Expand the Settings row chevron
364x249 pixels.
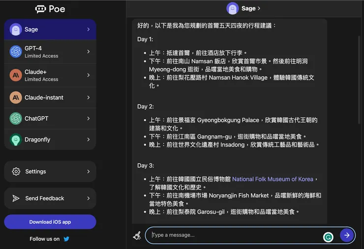point(88,172)
